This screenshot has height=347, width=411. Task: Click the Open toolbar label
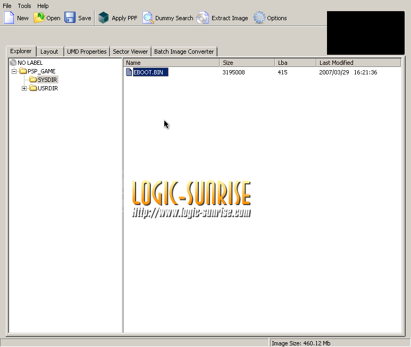[53, 18]
